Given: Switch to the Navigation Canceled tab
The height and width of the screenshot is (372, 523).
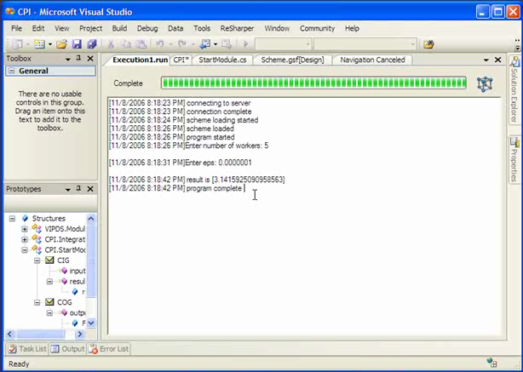Looking at the screenshot, I should (x=372, y=60).
